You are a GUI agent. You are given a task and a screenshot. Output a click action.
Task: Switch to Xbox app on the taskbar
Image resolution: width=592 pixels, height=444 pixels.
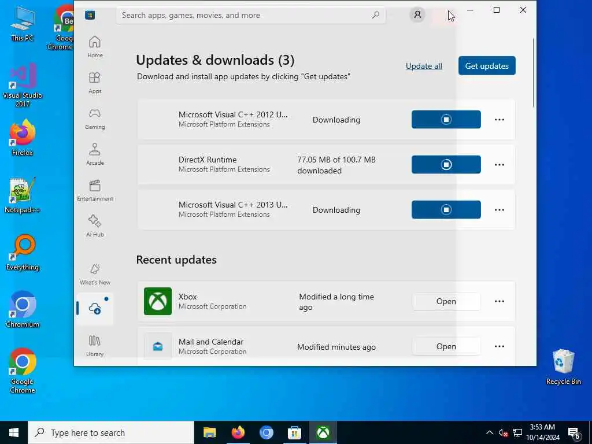point(323,432)
